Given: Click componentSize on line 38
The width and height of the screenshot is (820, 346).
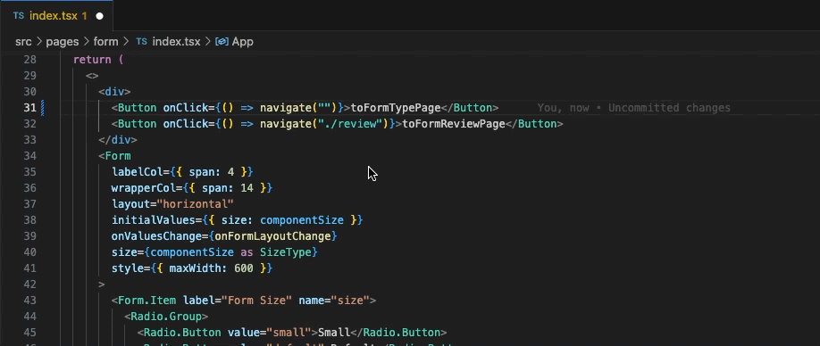Looking at the screenshot, I should pyautogui.click(x=302, y=220).
